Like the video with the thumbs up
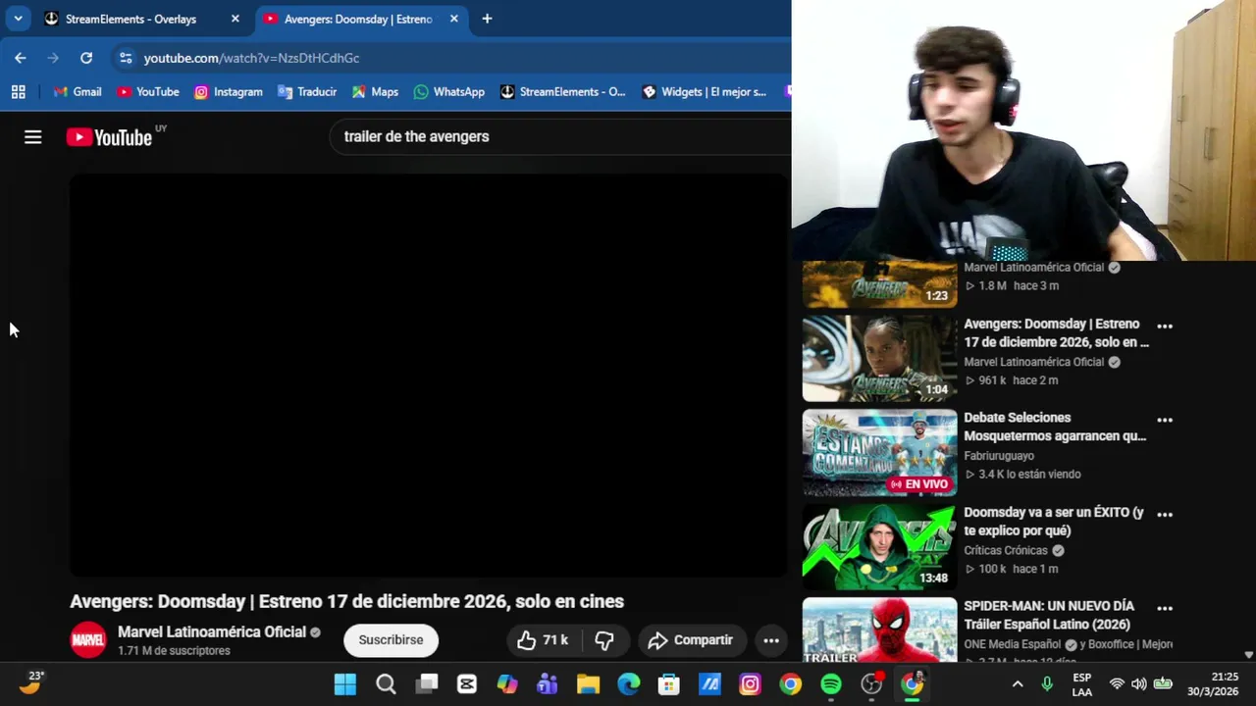 [x=544, y=640]
